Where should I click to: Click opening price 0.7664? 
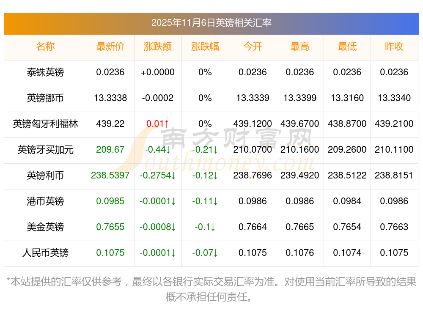coord(253,227)
